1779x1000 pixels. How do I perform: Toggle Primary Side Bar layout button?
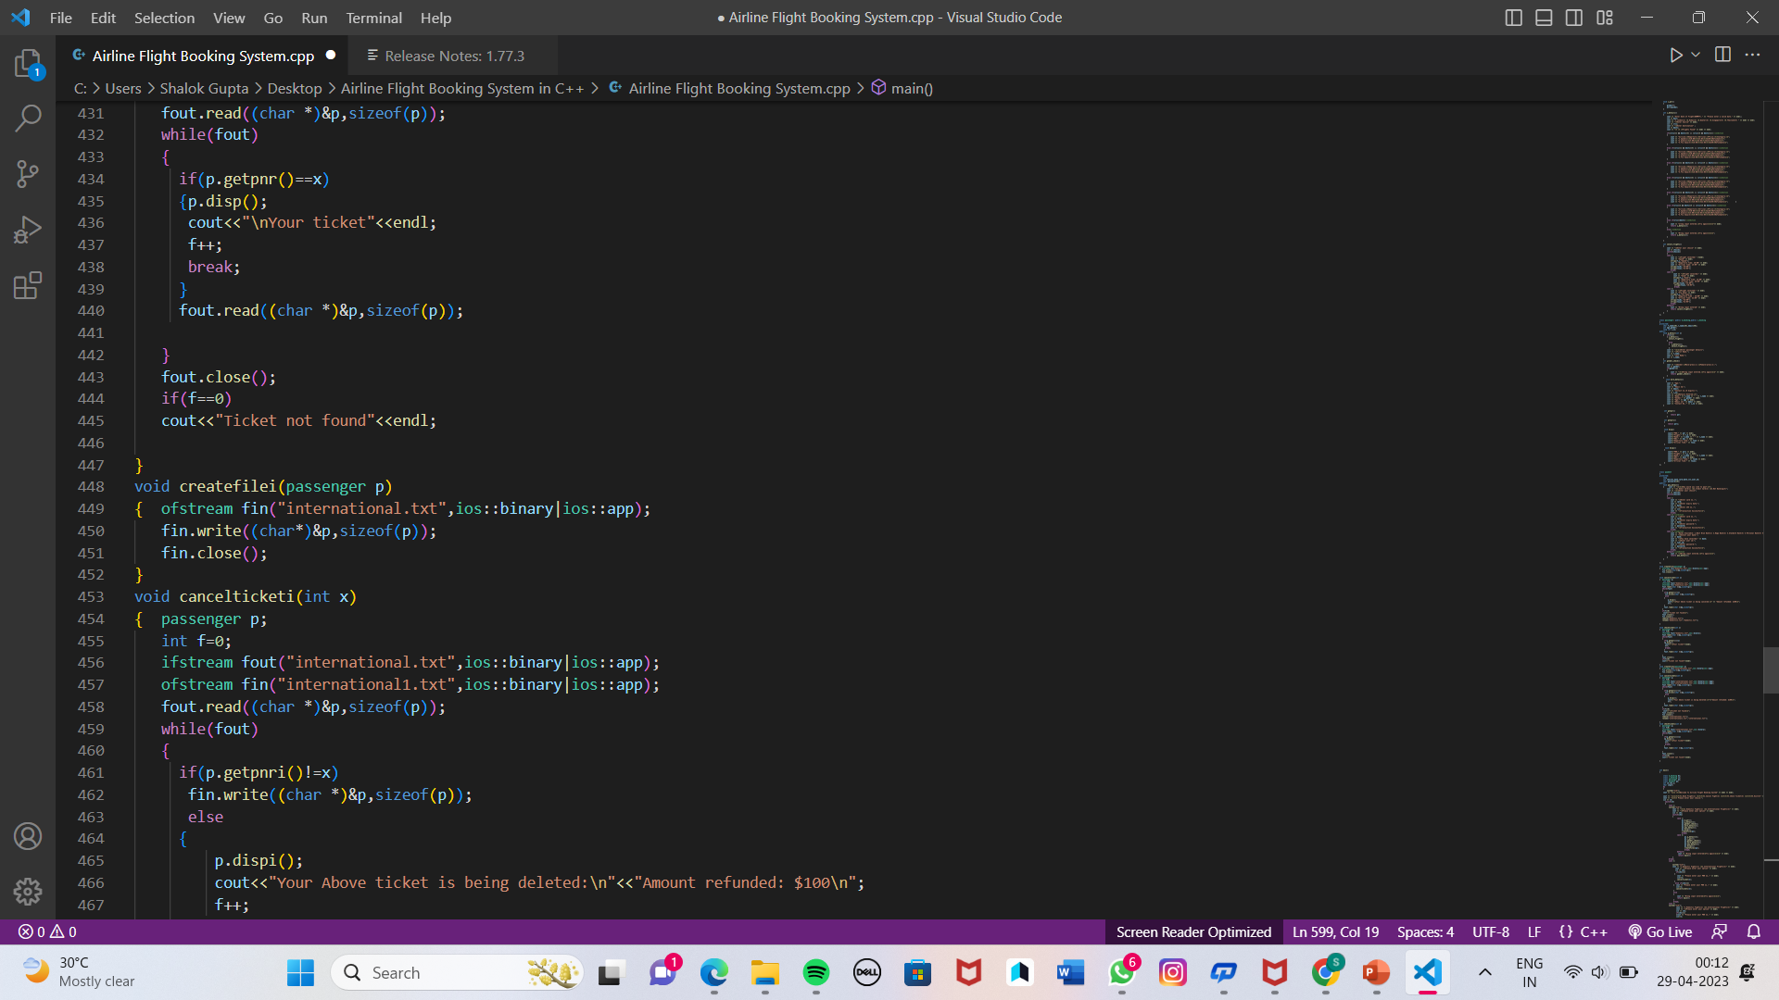[x=1513, y=18]
